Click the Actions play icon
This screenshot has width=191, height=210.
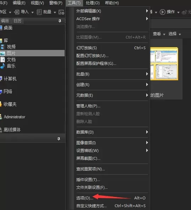(162, 12)
